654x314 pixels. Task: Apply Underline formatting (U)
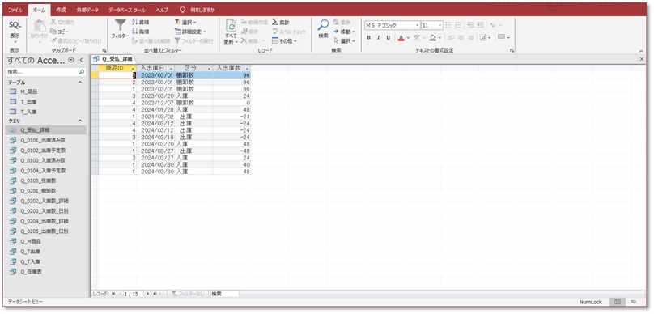388,37
